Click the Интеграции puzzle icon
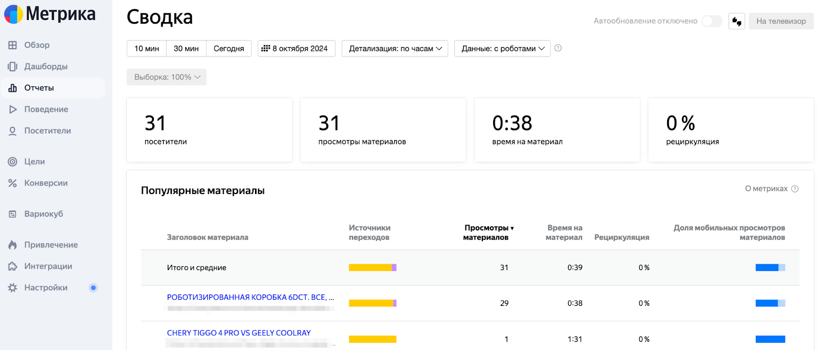Viewport: 821px width, 350px height. pos(13,266)
